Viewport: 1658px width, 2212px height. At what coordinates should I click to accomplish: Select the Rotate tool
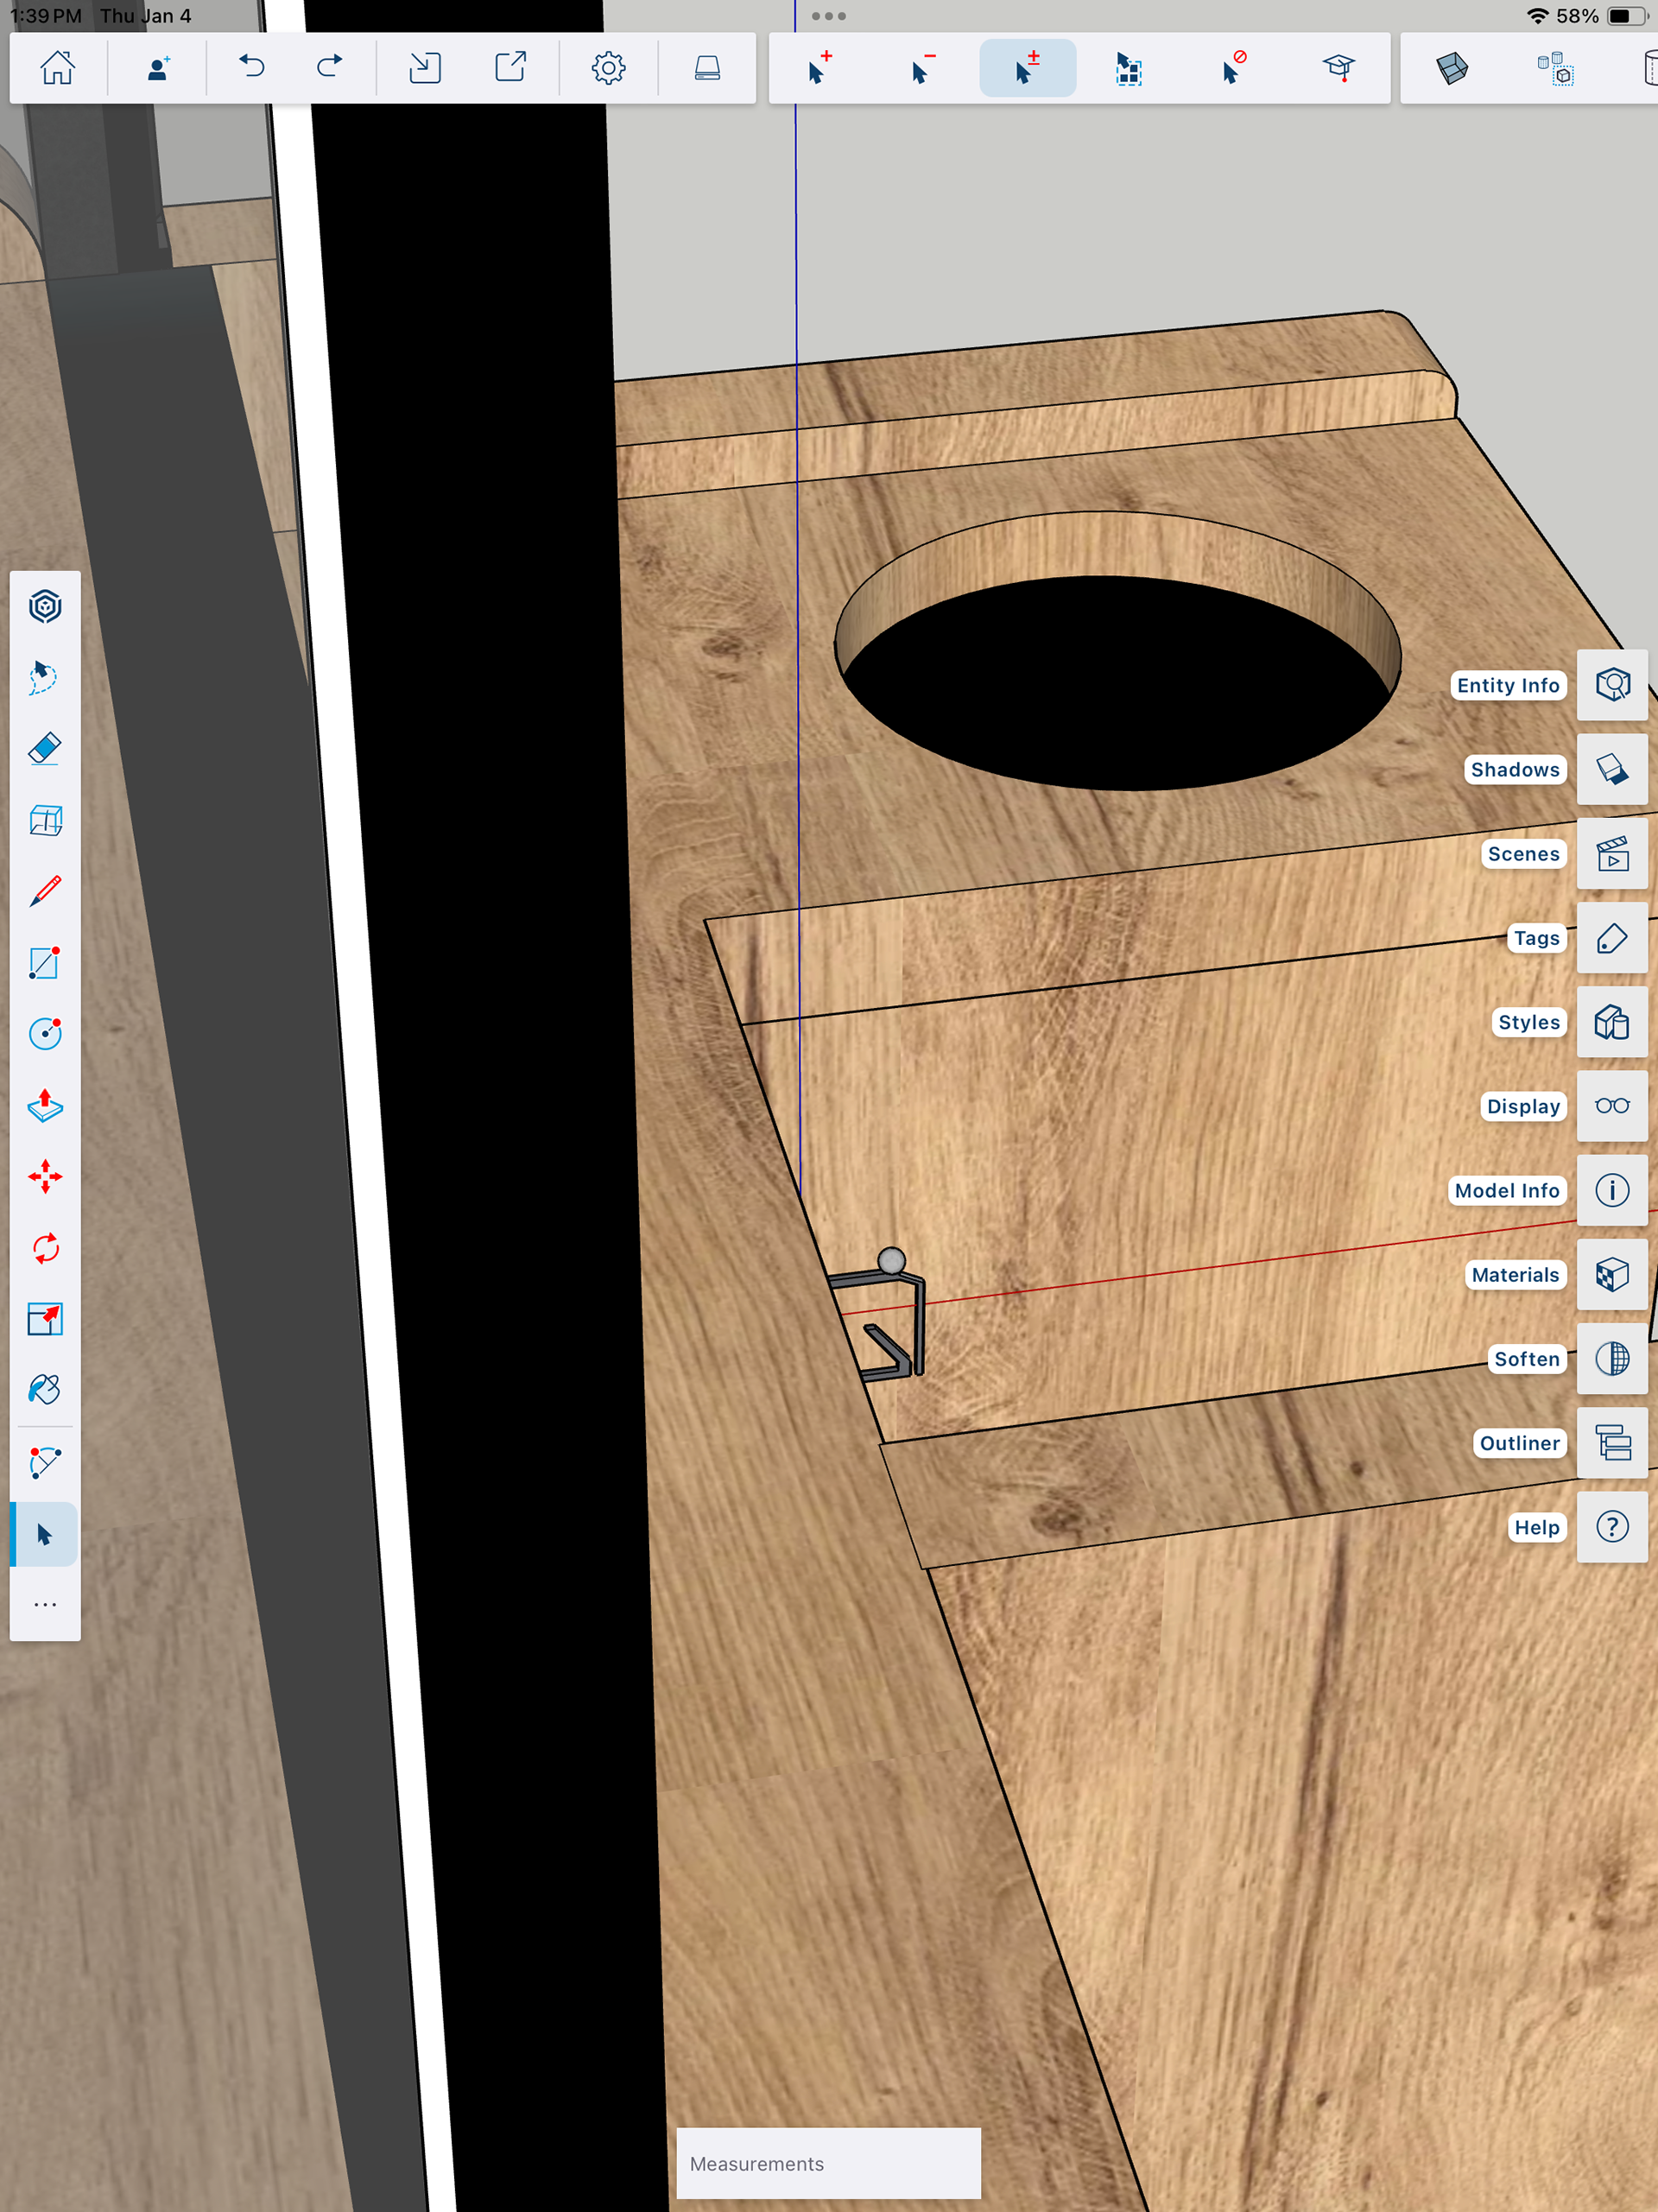[45, 1248]
